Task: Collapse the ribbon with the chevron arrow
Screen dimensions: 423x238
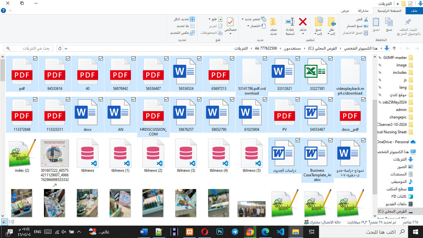Action: 10,11
